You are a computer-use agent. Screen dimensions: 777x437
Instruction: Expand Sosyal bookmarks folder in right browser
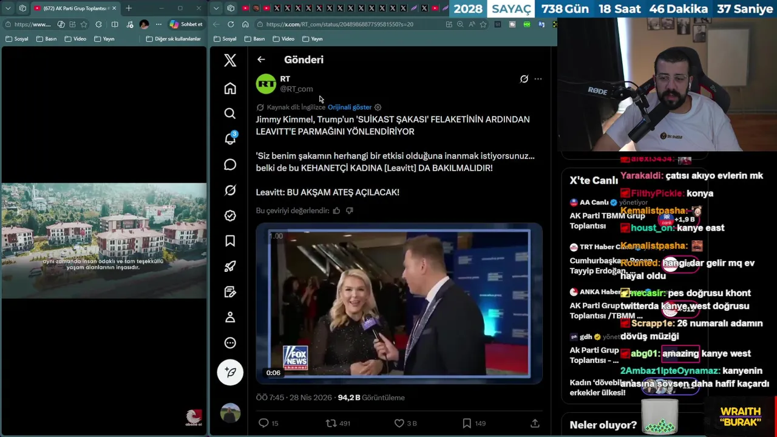225,39
